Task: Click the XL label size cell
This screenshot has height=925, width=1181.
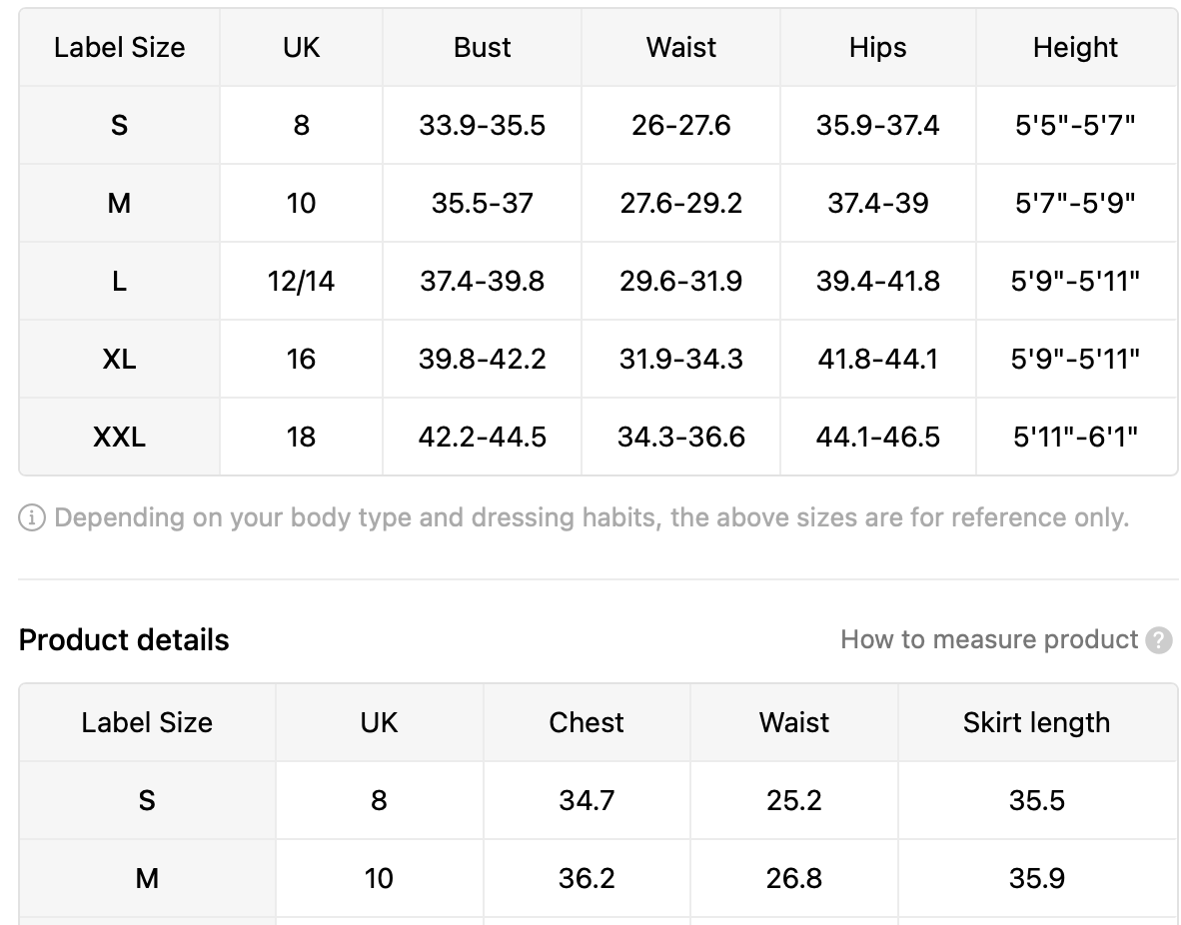Action: click(x=119, y=359)
